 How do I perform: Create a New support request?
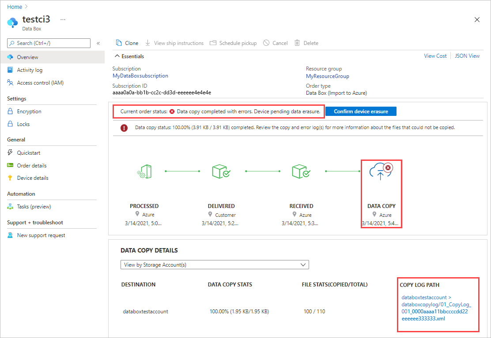39,235
